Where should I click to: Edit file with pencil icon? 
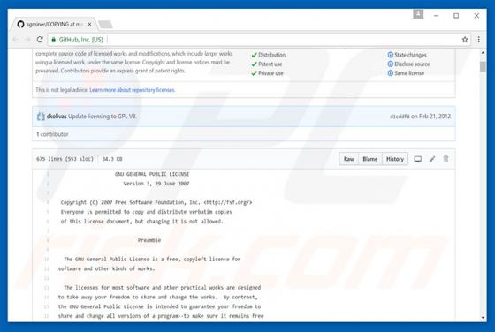432,159
